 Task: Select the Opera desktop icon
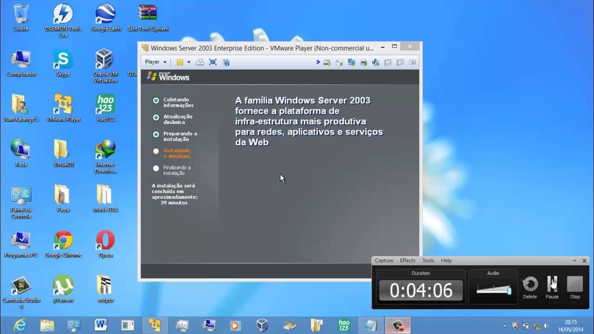(x=105, y=244)
